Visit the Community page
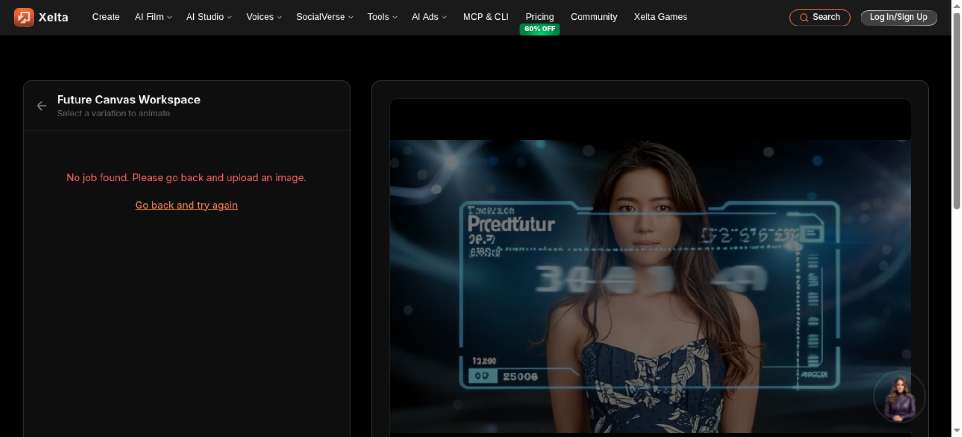Screen dimensions: 962x437 (594, 17)
